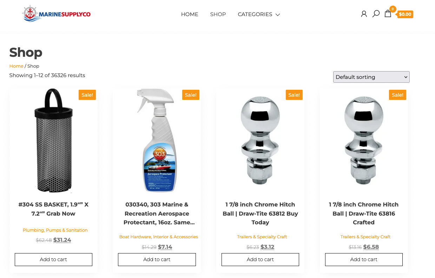Open the 1 7/8 inch Draw-Tite 63812 title
435x278 pixels.
coord(260,213)
